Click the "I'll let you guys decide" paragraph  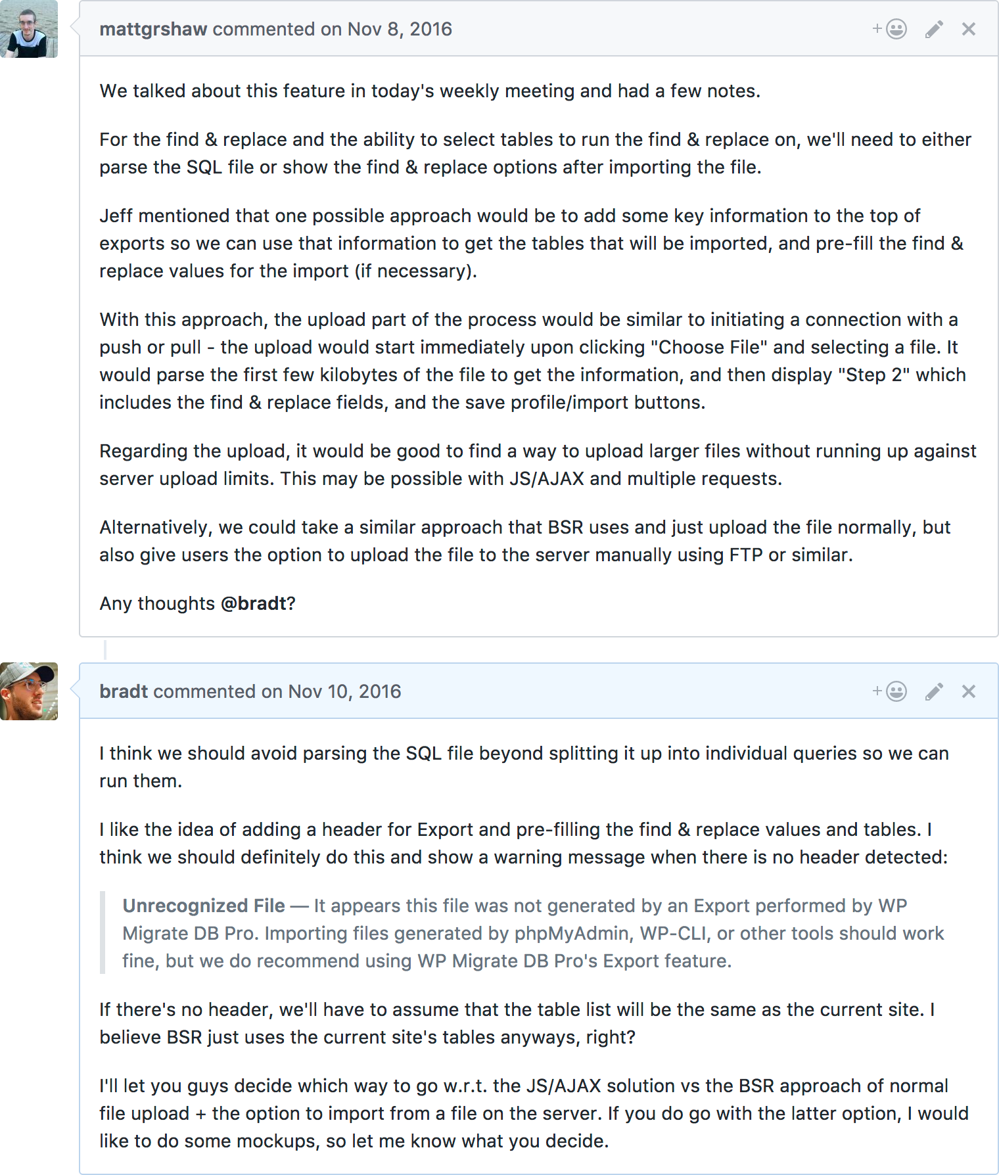(534, 1113)
